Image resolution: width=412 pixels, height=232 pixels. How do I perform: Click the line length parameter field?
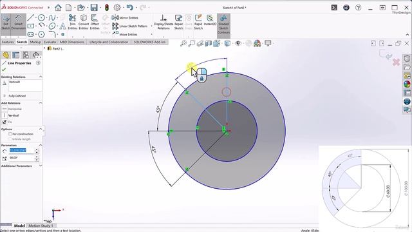coord(21,150)
